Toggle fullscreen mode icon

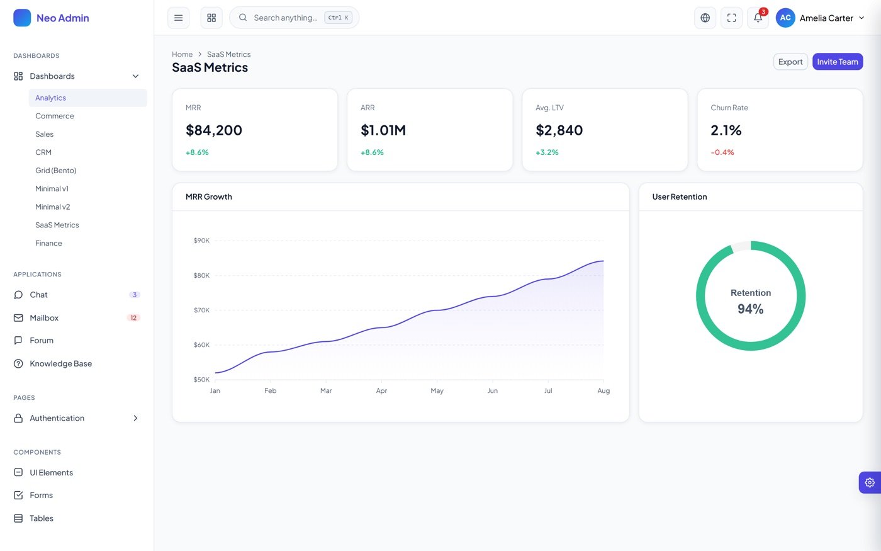coord(732,18)
